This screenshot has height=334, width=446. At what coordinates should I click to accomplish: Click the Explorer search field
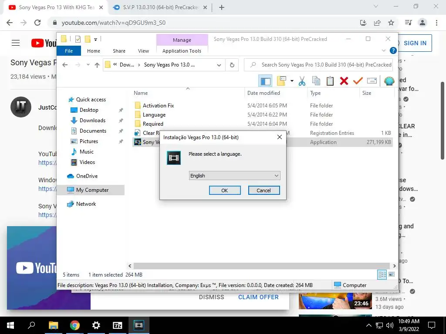pyautogui.click(x=318, y=65)
